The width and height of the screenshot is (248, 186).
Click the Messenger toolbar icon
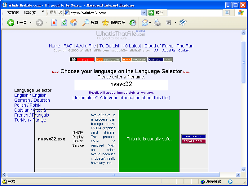(x=183, y=23)
